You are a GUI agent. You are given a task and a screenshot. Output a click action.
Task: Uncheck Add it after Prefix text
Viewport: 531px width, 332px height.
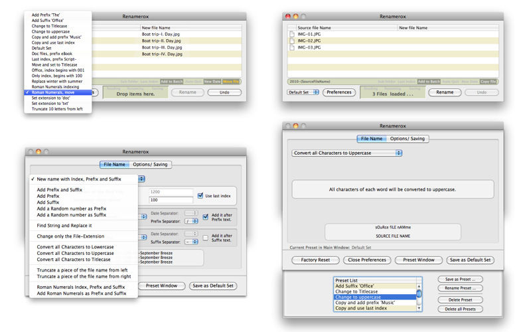tap(205, 217)
